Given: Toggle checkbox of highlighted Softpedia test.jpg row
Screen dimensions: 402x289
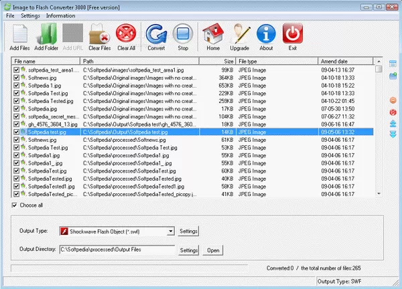Looking at the screenshot, I should coord(16,132).
